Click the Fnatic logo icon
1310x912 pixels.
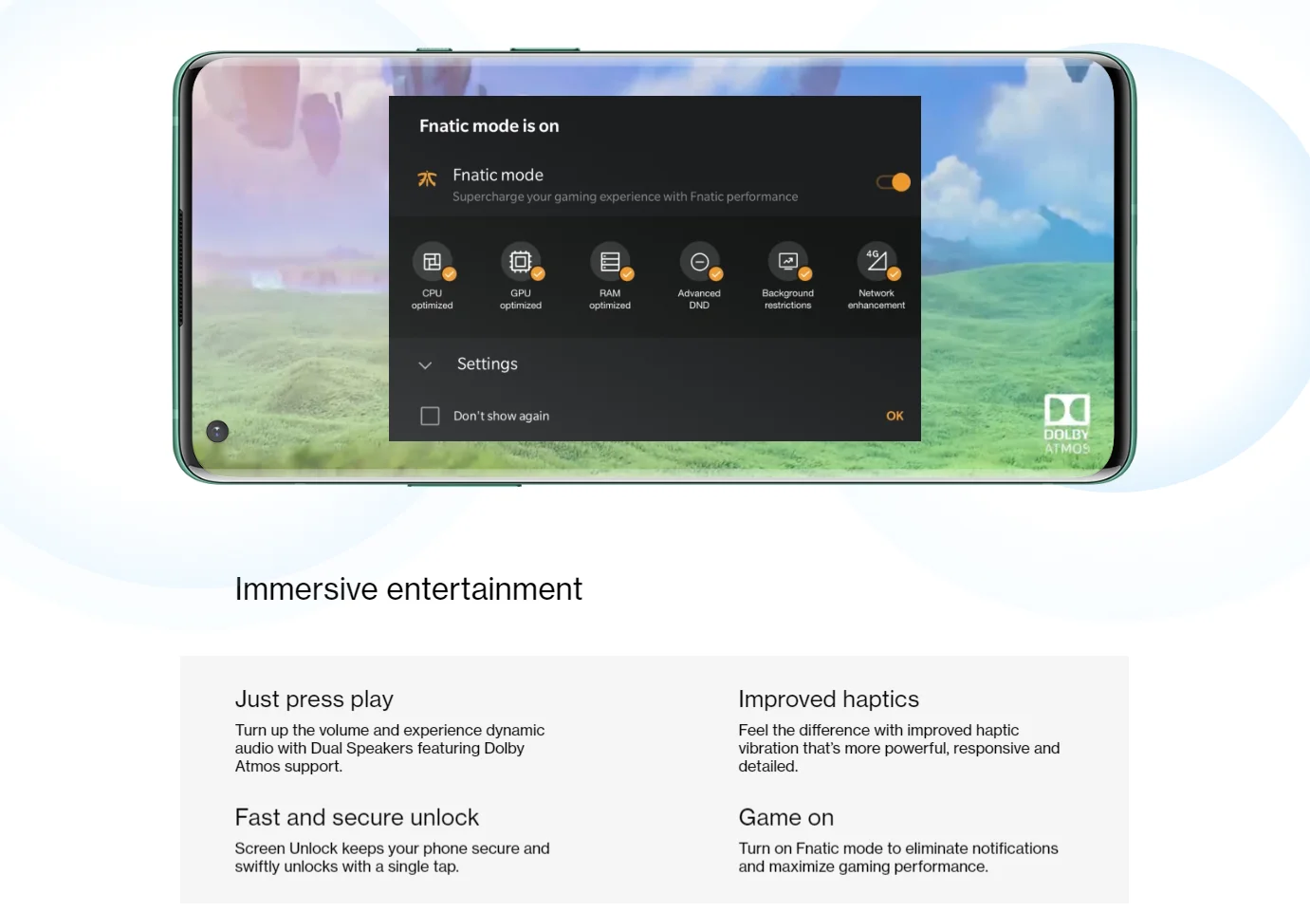point(428,178)
